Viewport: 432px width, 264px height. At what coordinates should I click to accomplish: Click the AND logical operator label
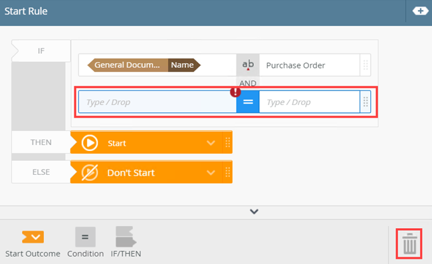[x=248, y=83]
